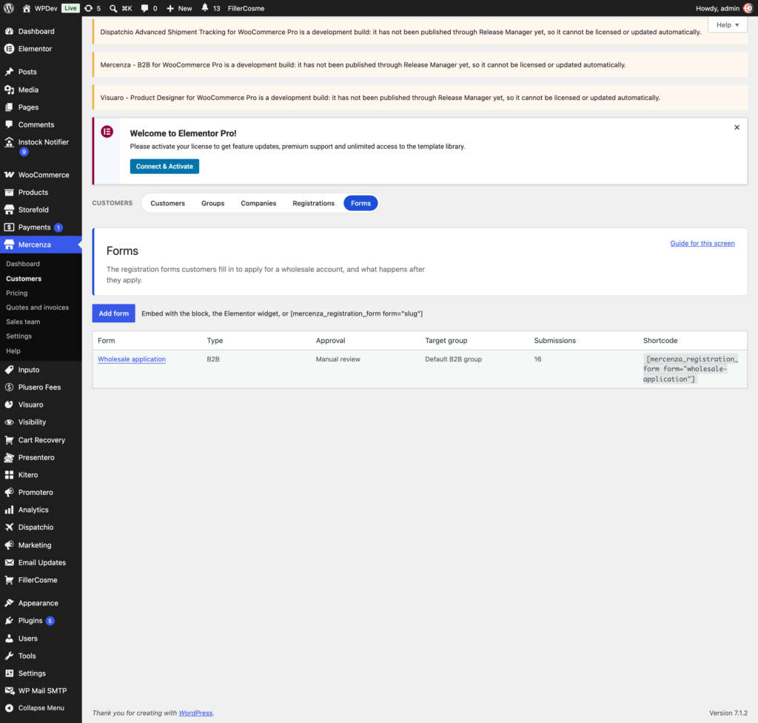This screenshot has height=723, width=758.
Task: Open the notifications bell showing 13
Action: click(205, 7)
